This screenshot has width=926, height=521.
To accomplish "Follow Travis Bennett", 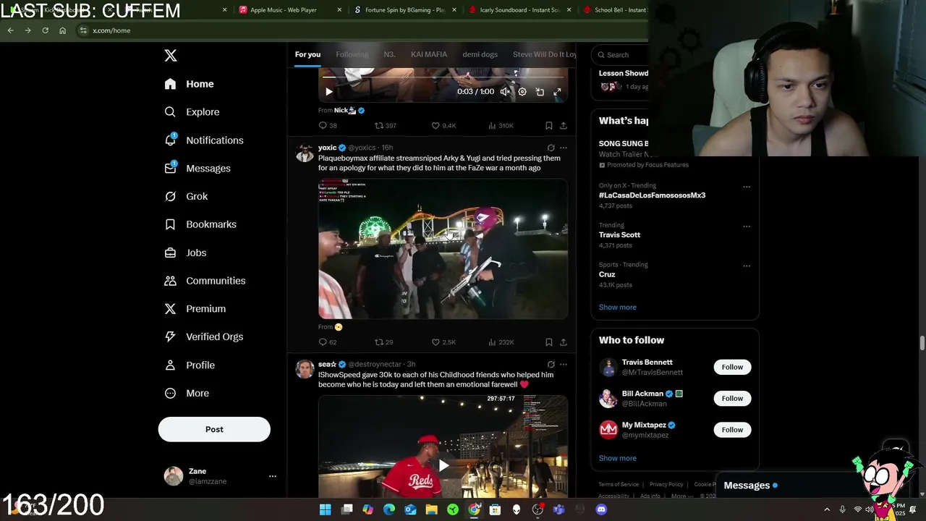I will [x=732, y=368].
